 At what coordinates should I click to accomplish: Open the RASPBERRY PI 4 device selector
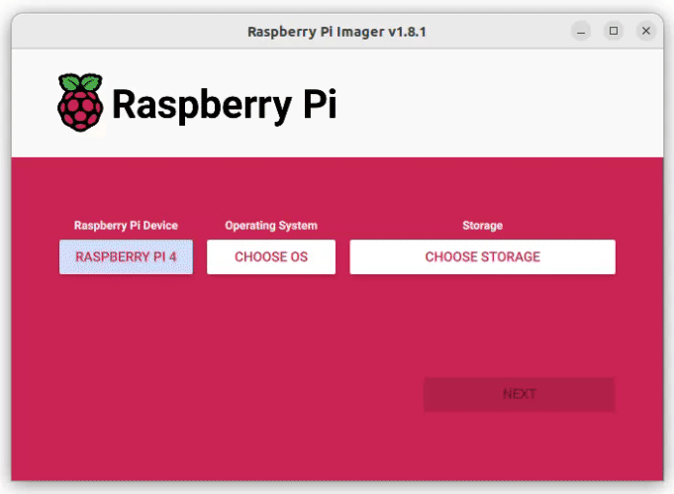click(x=126, y=256)
